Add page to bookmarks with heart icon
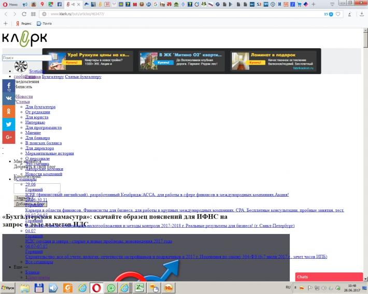Image resolution: width=368 pixels, height=294 pixels. (x=338, y=14)
